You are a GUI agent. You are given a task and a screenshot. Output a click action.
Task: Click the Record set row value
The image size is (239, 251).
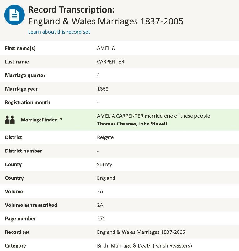click(141, 232)
